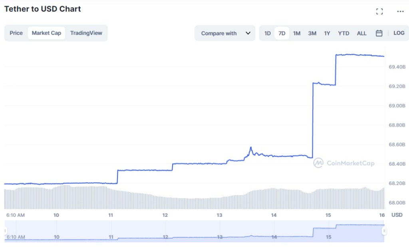Click the 68.20B axis label
The height and width of the screenshot is (247, 409).
click(x=397, y=184)
